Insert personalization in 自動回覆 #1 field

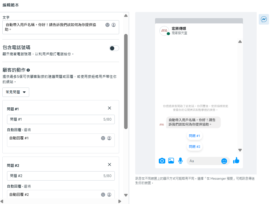click(x=109, y=138)
